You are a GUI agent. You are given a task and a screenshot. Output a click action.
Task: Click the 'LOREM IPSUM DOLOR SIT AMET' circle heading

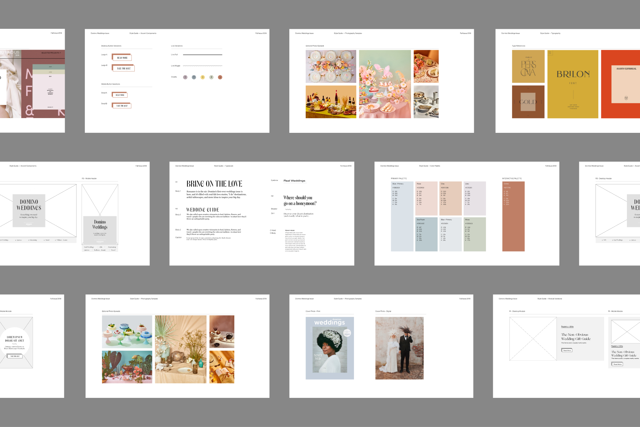coord(14,339)
